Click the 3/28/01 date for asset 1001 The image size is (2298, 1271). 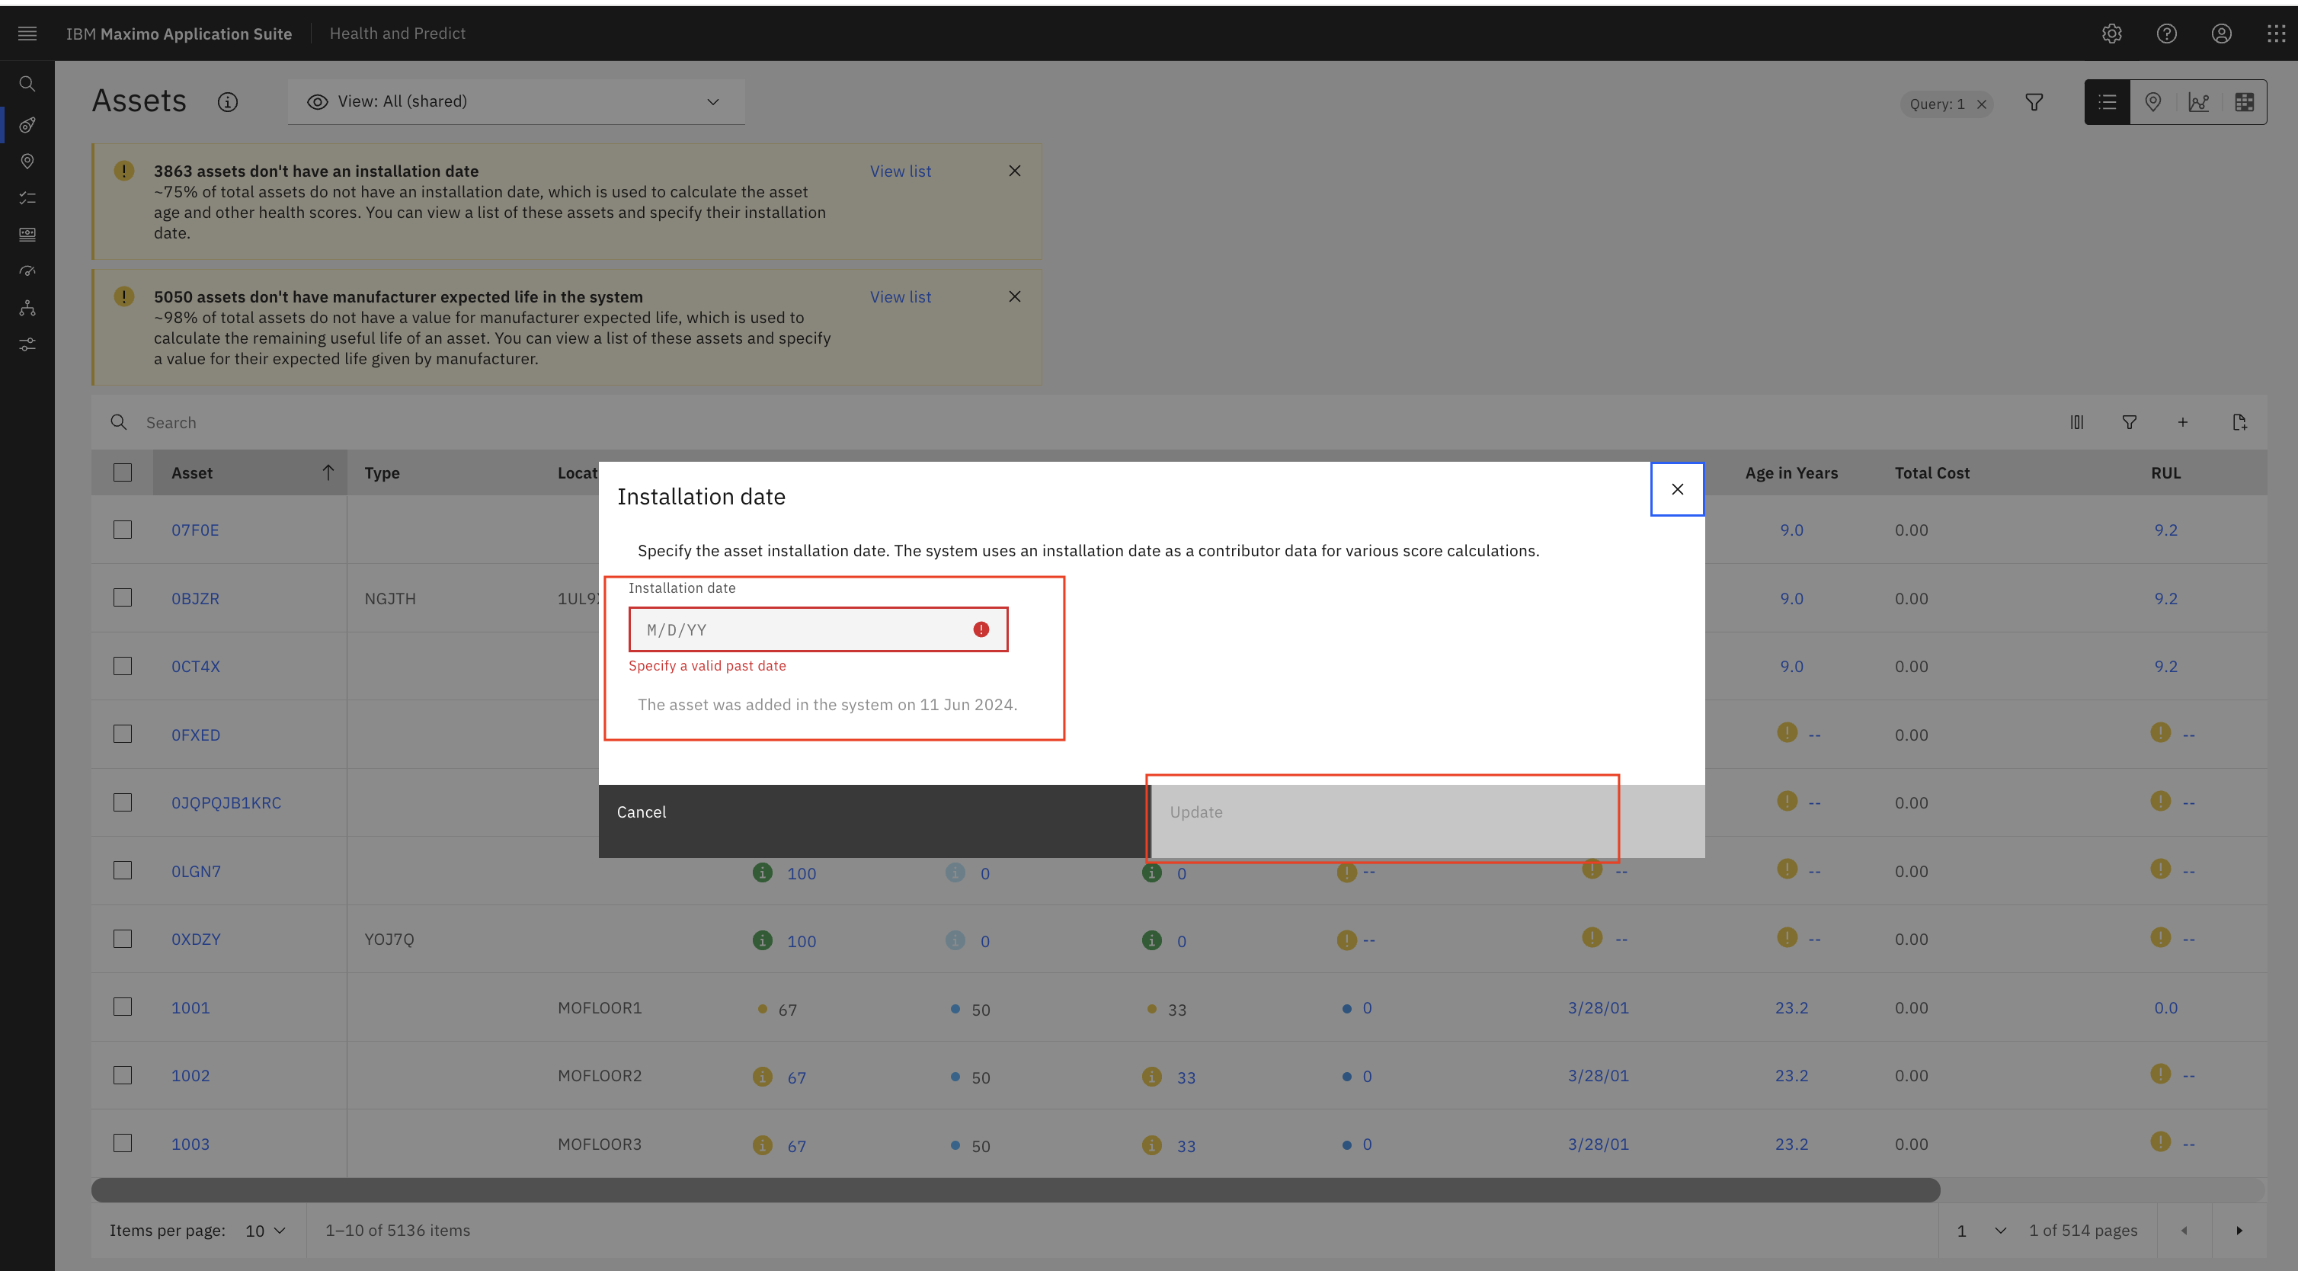tap(1598, 1008)
